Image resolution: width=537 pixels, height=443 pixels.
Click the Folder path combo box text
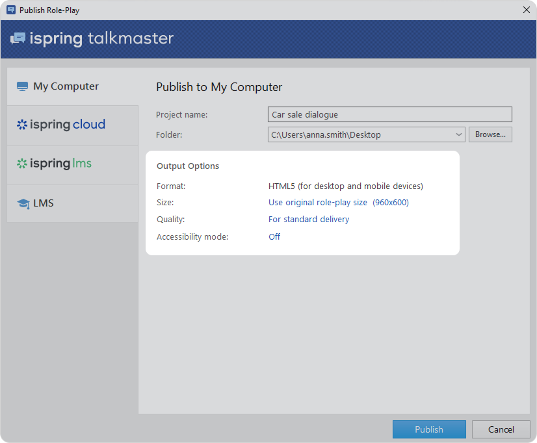pyautogui.click(x=361, y=134)
